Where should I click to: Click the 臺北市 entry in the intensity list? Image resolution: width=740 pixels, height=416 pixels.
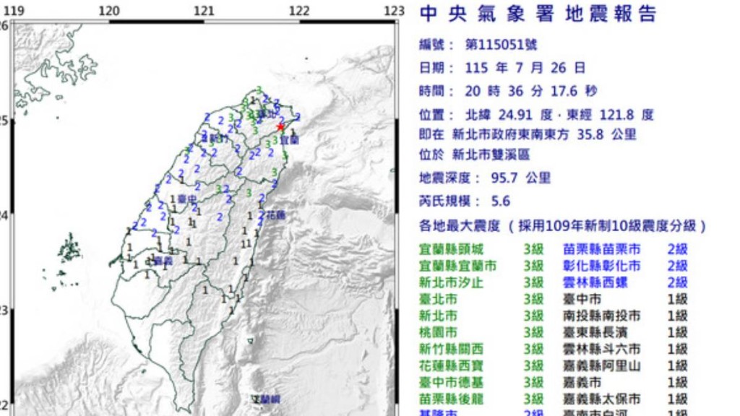pos(481,299)
